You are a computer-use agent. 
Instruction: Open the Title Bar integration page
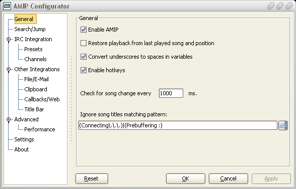click(34, 109)
